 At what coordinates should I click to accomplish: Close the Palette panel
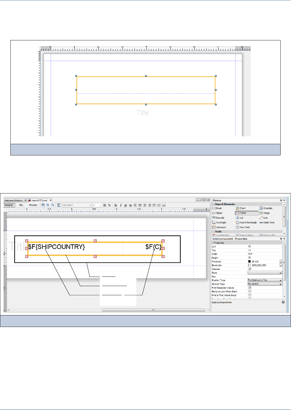tap(284, 200)
